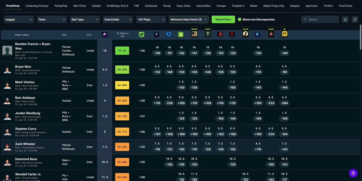
Task: Switch to the Betr Picks tab
Action: (x=80, y=6)
